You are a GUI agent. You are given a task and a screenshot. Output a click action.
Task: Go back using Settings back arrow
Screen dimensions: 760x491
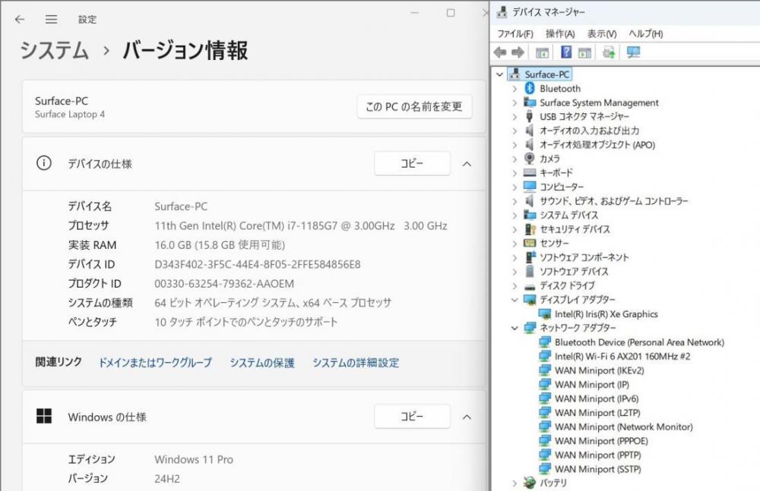(x=20, y=20)
